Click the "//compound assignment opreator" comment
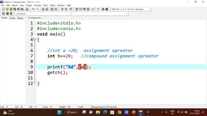The width and height of the screenshot is (207, 116). click(120, 56)
